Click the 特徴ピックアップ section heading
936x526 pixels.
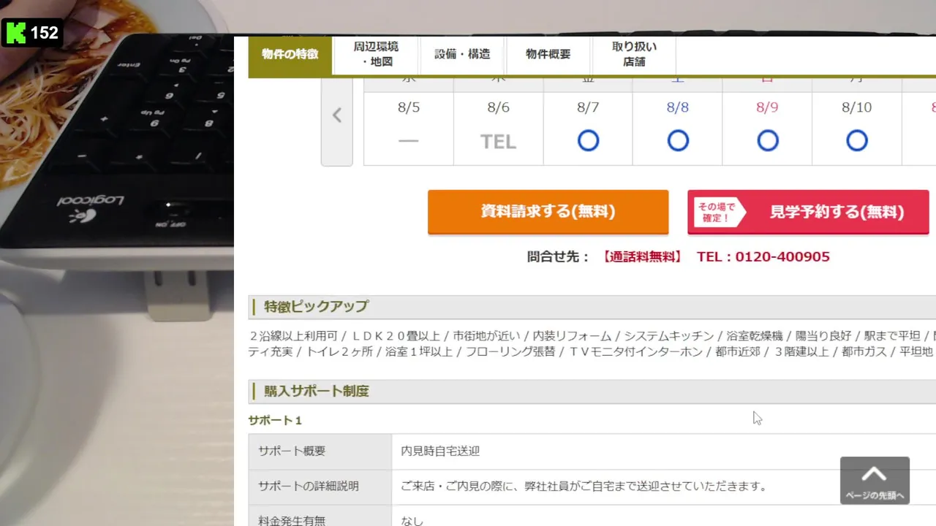point(316,307)
